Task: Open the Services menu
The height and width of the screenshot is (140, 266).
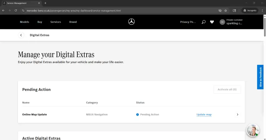Action: coord(56,22)
